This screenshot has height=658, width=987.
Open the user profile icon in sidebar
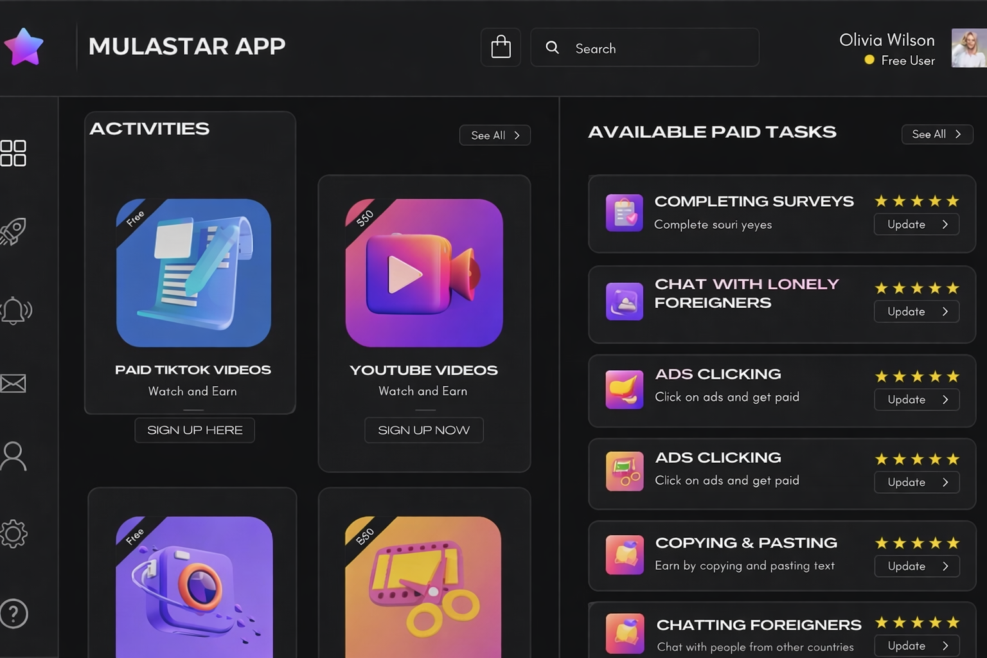click(x=13, y=456)
